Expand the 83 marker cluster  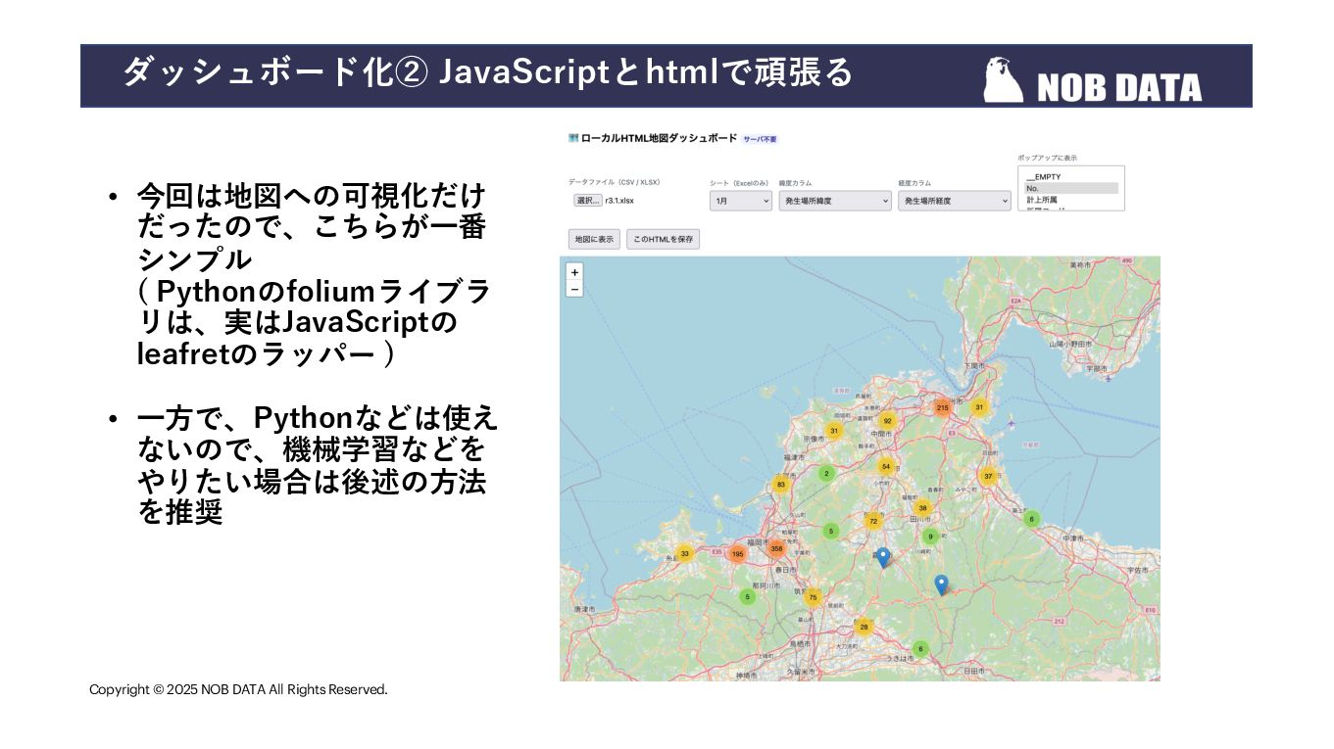[781, 484]
